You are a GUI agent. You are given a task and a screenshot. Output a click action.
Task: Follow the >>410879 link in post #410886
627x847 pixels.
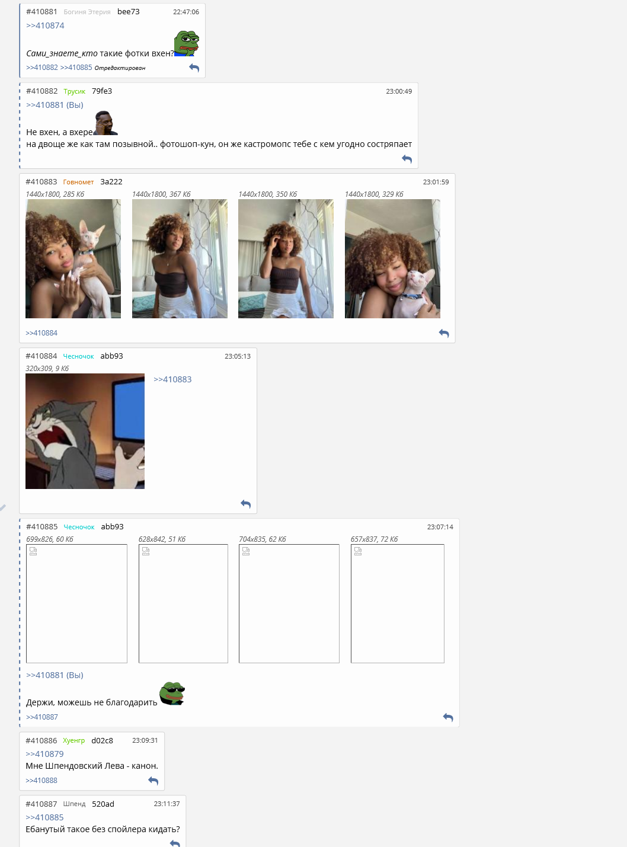pyautogui.click(x=44, y=754)
